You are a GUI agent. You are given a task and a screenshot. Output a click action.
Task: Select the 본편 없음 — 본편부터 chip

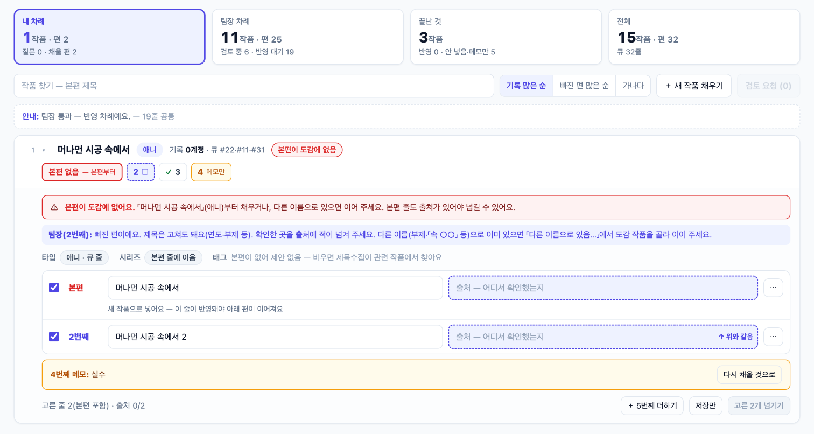(82, 172)
